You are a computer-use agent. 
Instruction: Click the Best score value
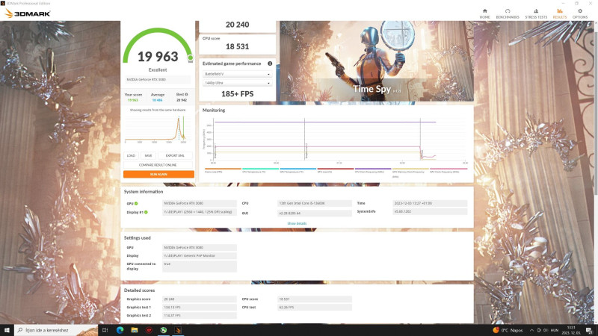pyautogui.click(x=182, y=100)
